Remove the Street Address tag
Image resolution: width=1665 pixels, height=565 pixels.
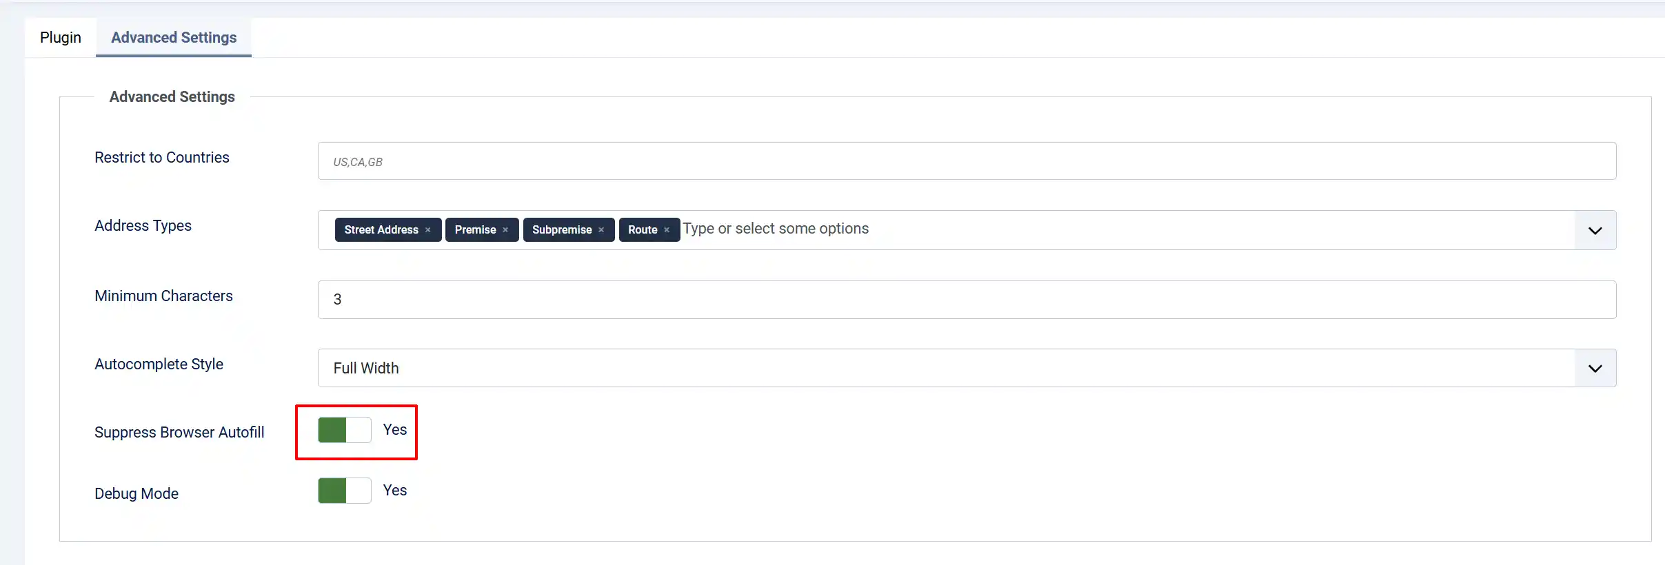(428, 230)
